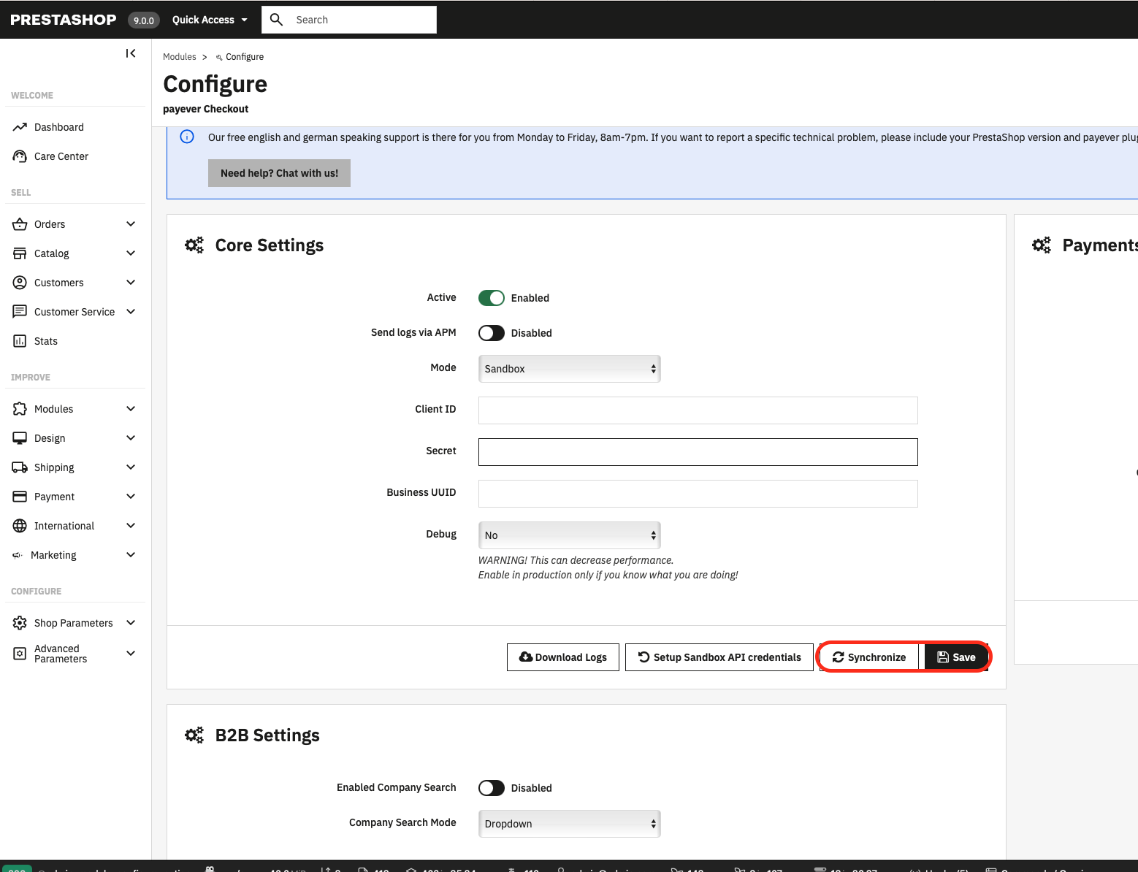1138x872 pixels.
Task: Click the Care Center headset icon
Action: pyautogui.click(x=20, y=156)
